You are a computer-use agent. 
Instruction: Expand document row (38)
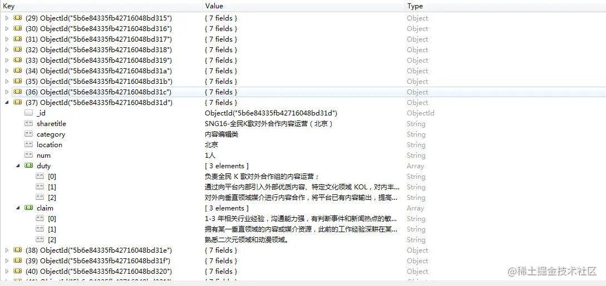(x=7, y=250)
